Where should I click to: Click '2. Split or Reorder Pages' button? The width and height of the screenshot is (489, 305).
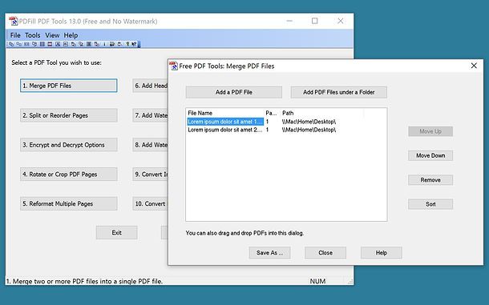[69, 115]
